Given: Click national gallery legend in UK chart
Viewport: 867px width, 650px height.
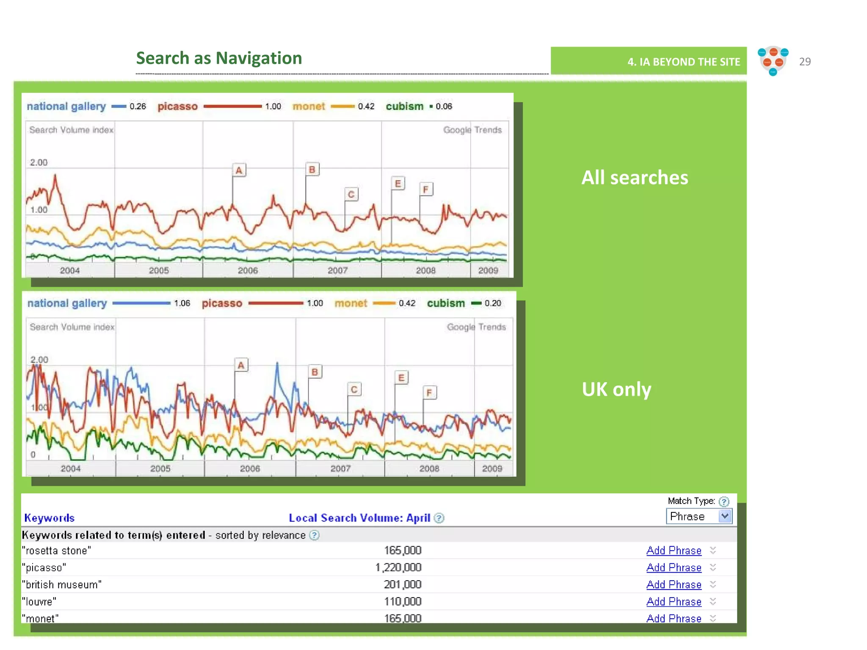Looking at the screenshot, I should pyautogui.click(x=67, y=303).
